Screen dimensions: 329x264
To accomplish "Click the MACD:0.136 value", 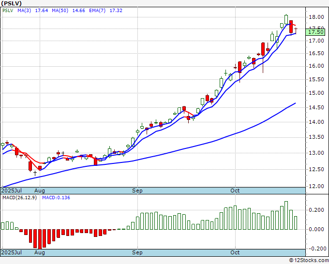I will [56, 198].
